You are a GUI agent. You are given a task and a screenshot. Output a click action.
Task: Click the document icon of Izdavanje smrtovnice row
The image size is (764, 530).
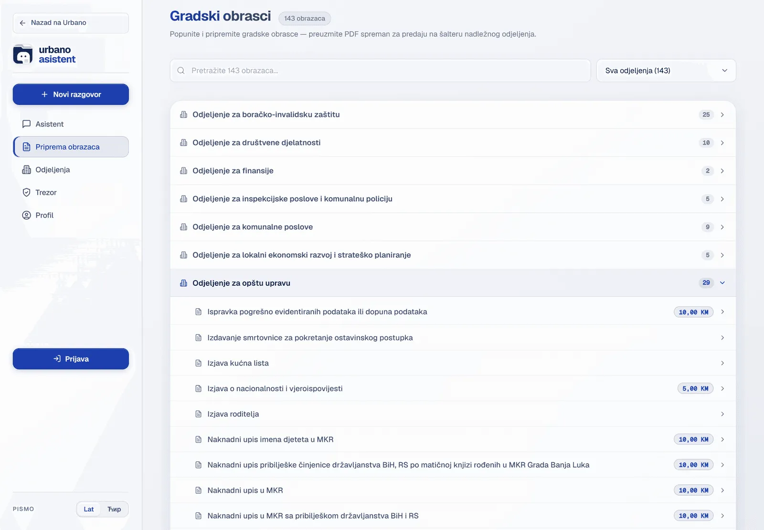pos(199,338)
